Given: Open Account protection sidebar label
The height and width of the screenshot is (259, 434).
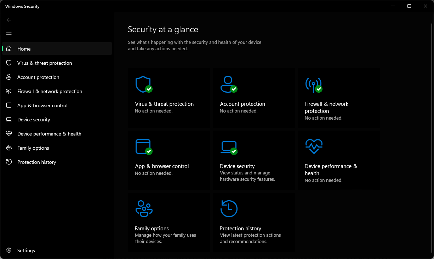Looking at the screenshot, I should tap(38, 77).
